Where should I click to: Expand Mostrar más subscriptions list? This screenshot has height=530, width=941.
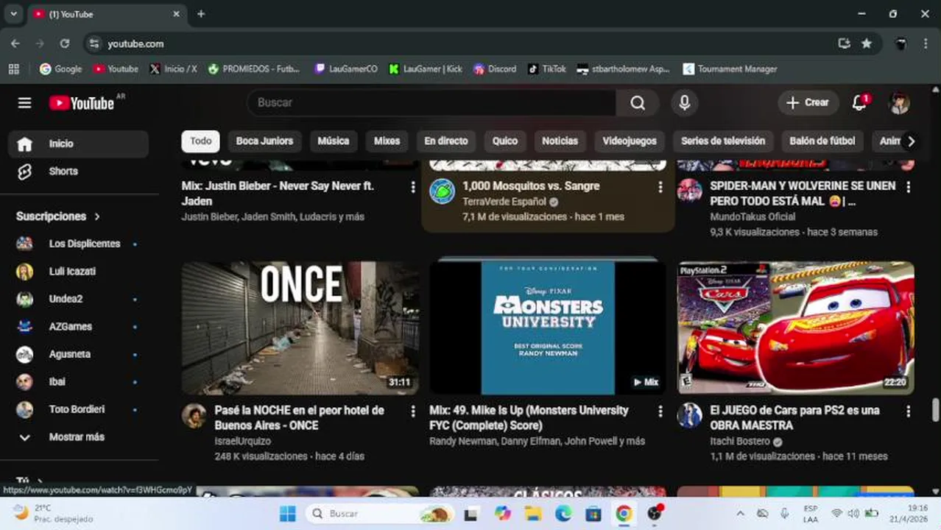coord(78,437)
